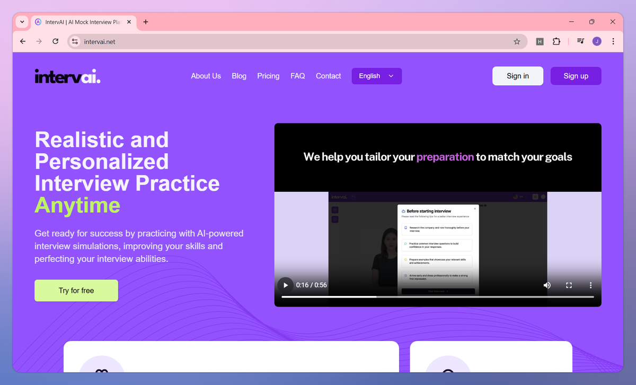The image size is (636, 385).
Task: Open the About Us page
Action: coord(206,76)
